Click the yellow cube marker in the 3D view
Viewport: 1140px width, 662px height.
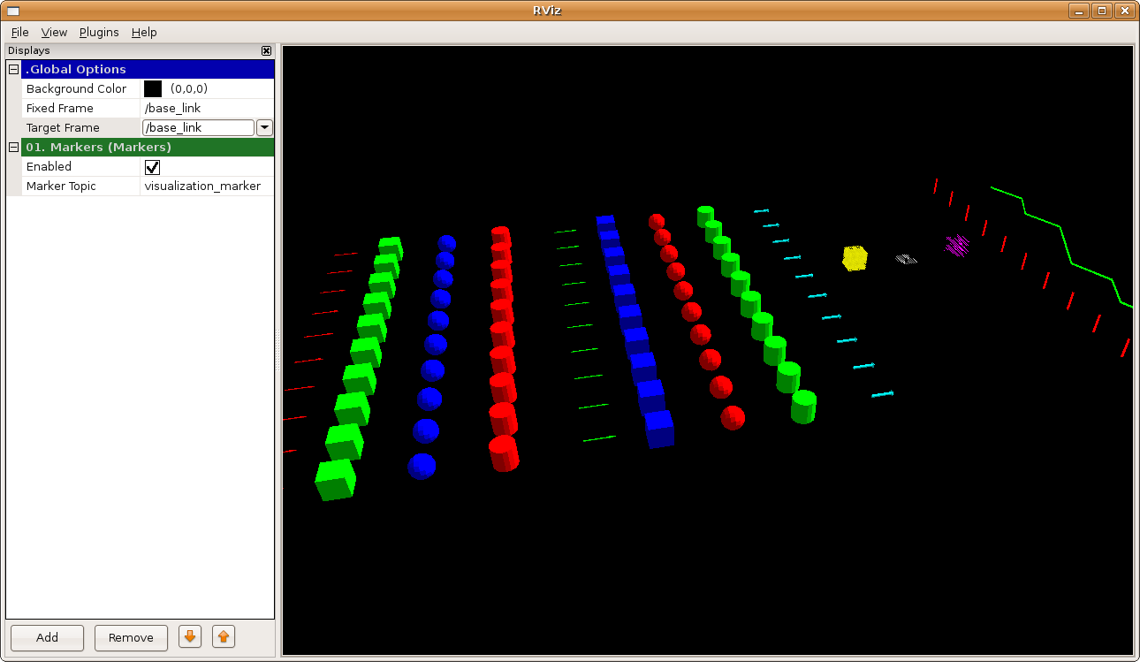point(855,258)
